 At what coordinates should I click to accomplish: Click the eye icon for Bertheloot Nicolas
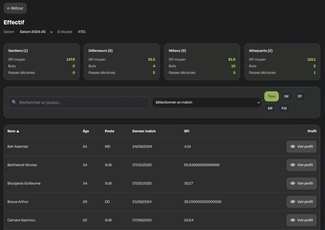click(292, 165)
